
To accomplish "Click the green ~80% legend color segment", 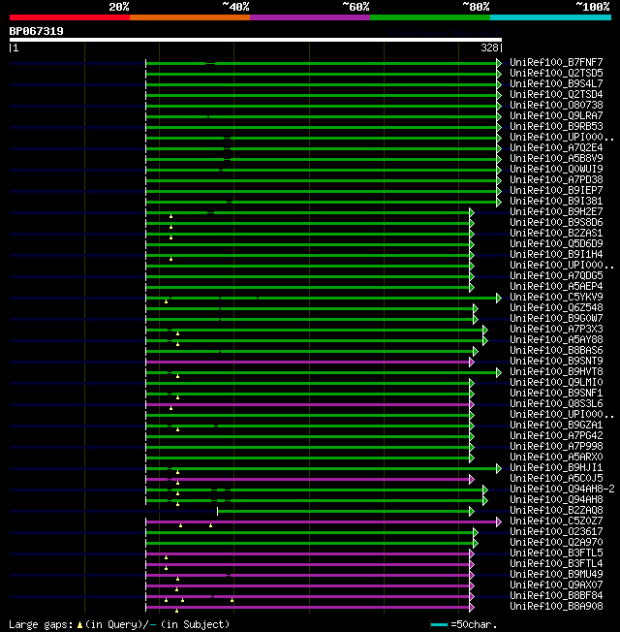I will (x=430, y=17).
